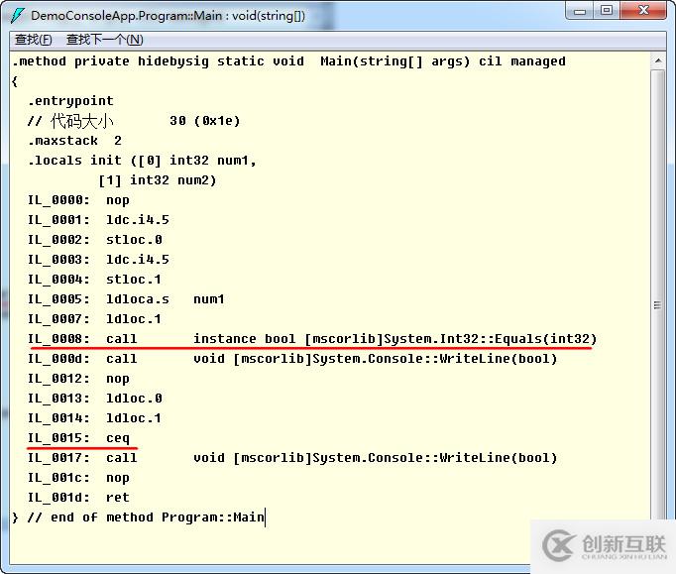Click the IL_0002: stloc.0 instruction
Viewport: 676px width, 574px height.
click(95, 240)
